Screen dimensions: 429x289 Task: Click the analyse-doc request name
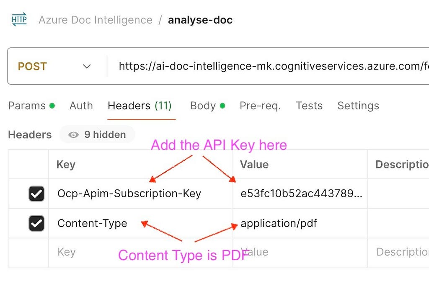point(200,20)
